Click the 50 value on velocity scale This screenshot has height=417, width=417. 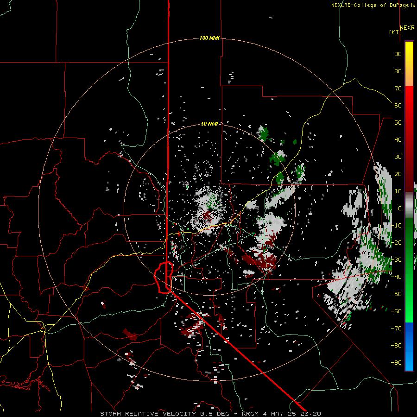tap(398, 123)
